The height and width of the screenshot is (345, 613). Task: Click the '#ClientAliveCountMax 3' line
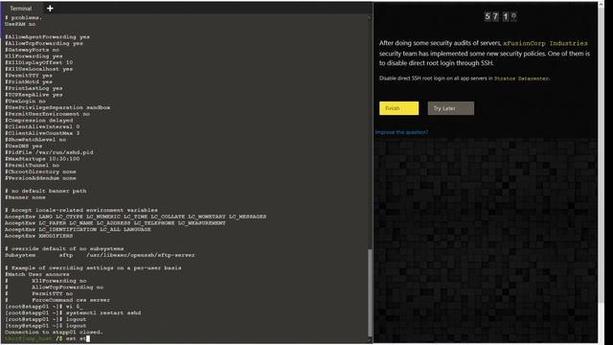[x=42, y=133]
